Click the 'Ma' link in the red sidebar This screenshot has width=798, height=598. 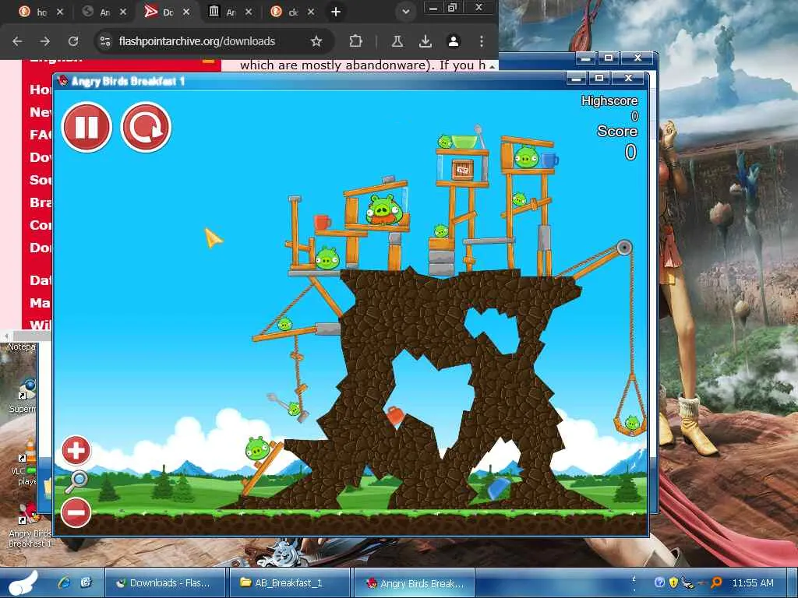point(41,303)
